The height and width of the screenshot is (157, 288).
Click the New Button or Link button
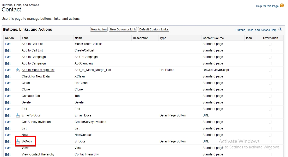[x=123, y=29]
